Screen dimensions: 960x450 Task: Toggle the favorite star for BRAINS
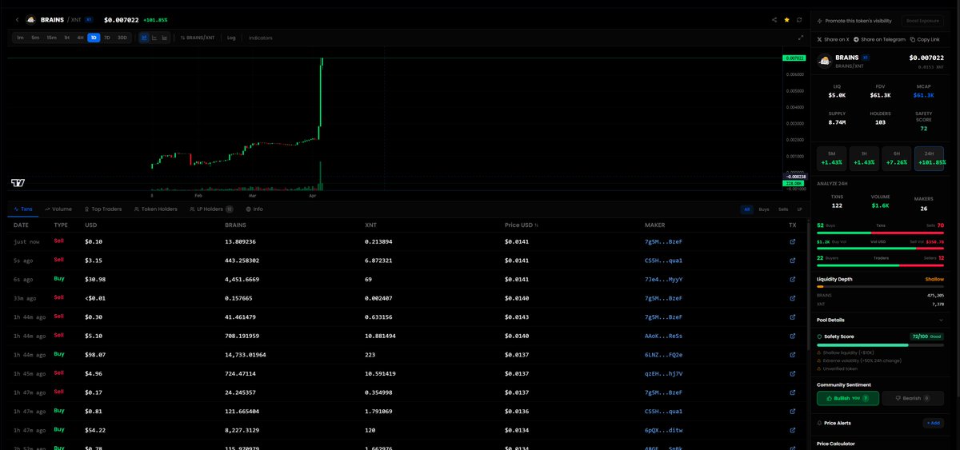(786, 19)
